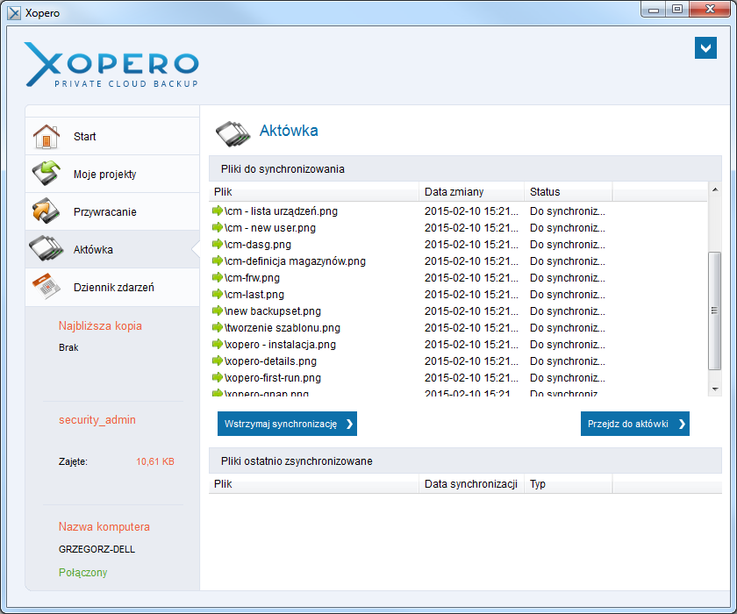Click the green arrow icon of new backupset.png
This screenshot has height=614, width=737.
218,311
